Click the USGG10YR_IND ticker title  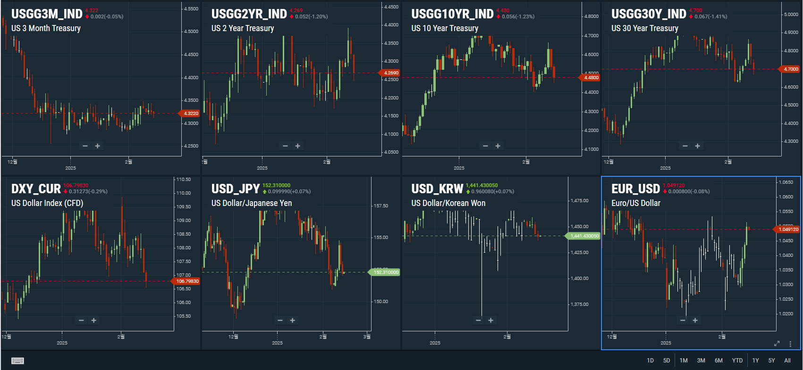pyautogui.click(x=452, y=14)
